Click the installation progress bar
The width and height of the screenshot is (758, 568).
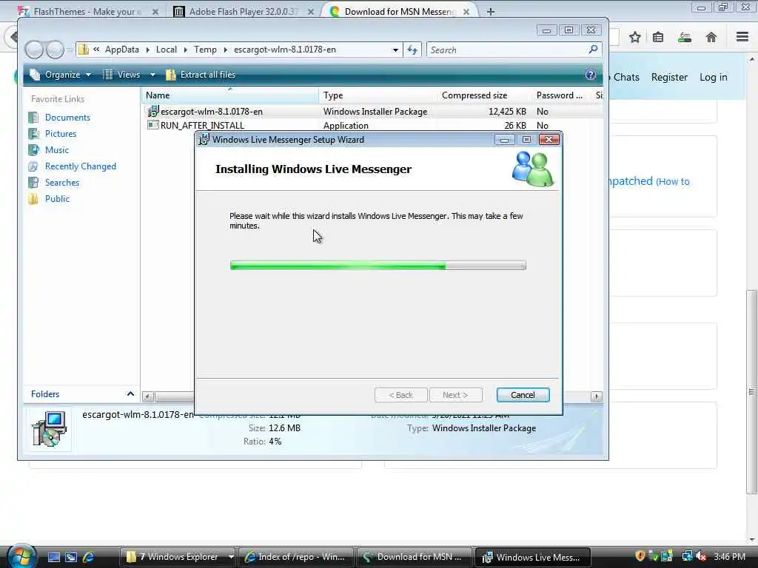point(378,266)
